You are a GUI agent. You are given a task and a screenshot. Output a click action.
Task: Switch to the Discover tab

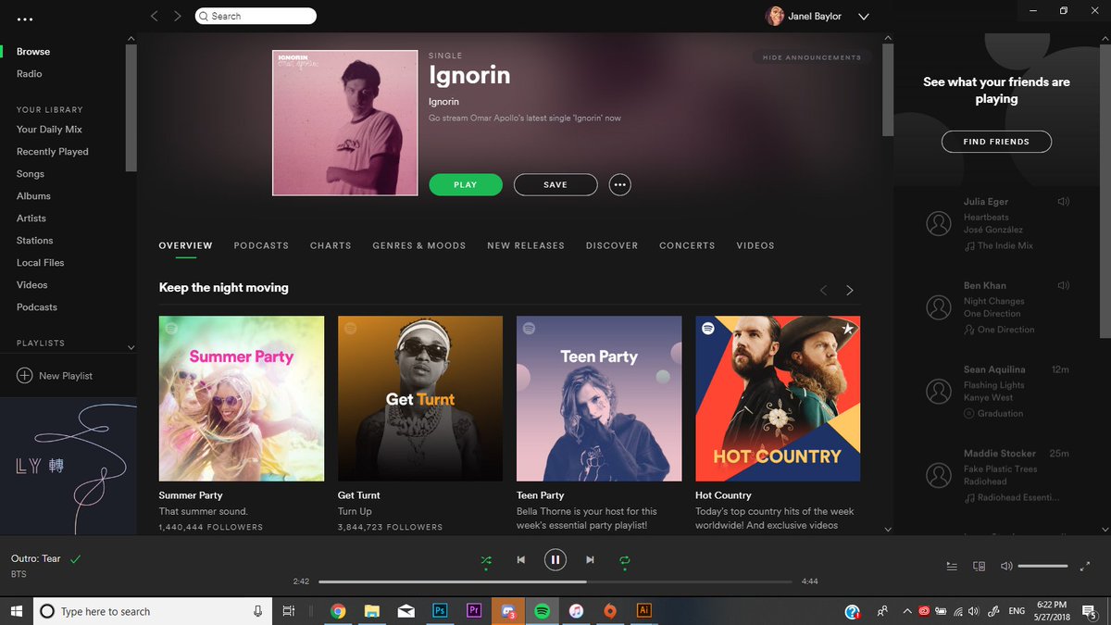point(612,245)
